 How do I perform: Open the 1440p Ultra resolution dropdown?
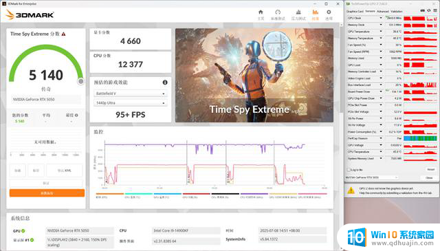130,103
